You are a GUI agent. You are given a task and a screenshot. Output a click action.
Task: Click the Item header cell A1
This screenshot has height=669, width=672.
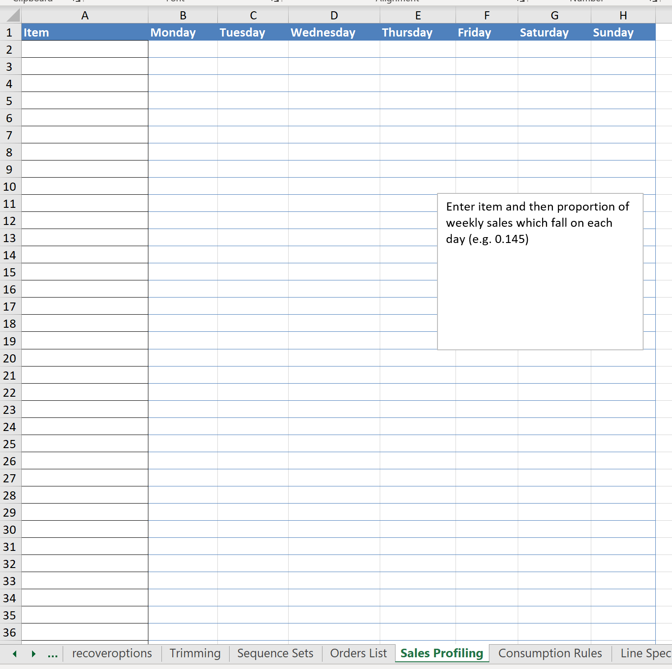click(85, 32)
